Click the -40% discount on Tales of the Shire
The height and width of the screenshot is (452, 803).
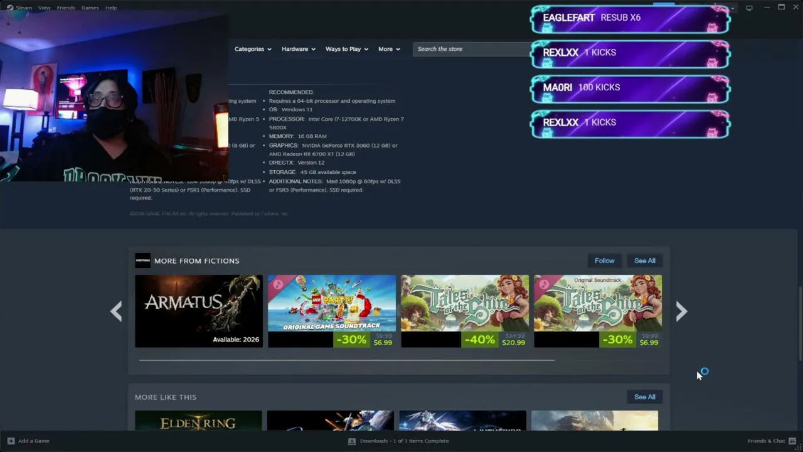(x=479, y=340)
